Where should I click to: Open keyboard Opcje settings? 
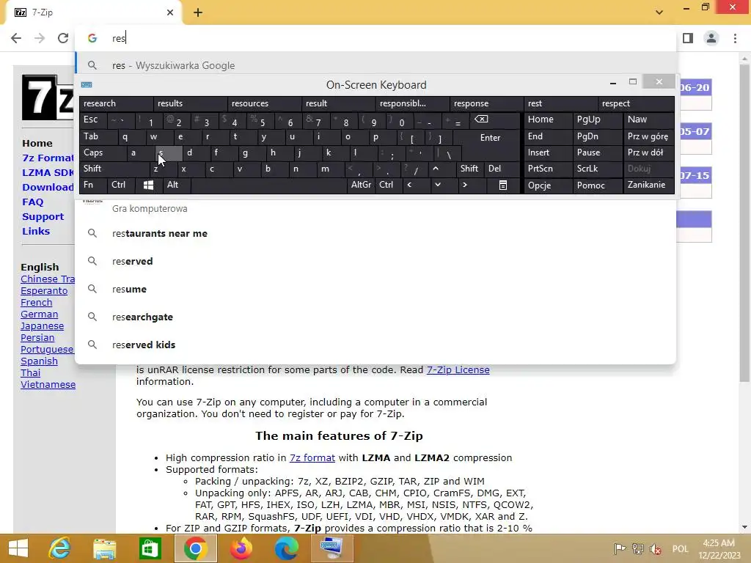tap(548, 185)
